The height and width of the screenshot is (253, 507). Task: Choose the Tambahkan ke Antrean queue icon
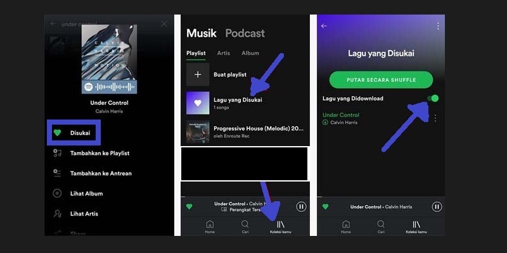[x=57, y=173]
